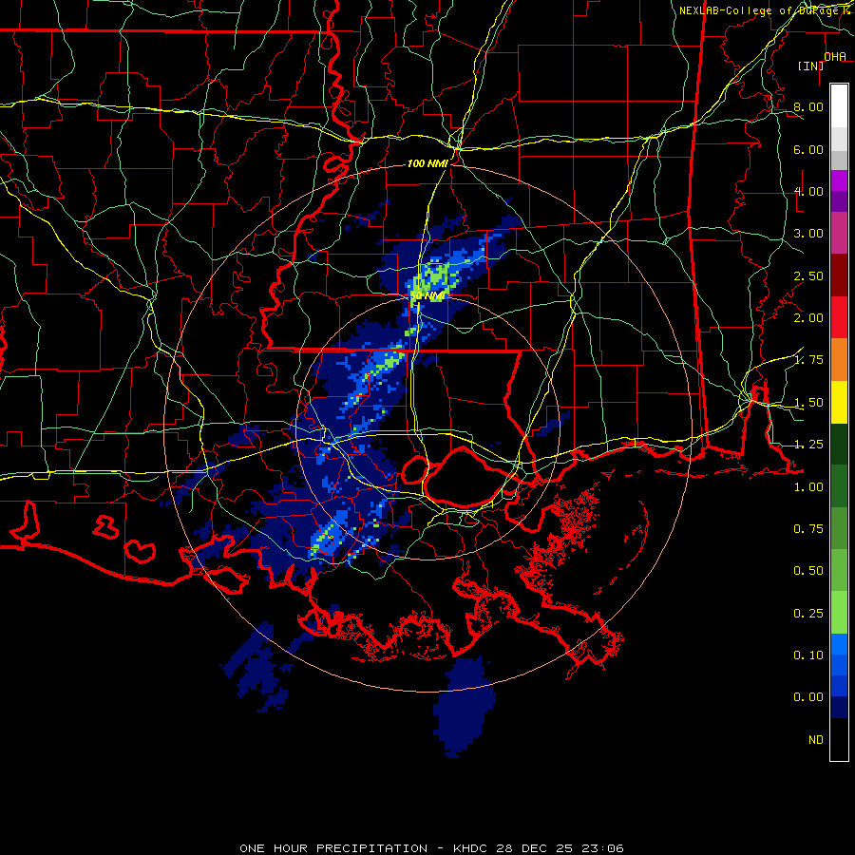Click the OHA product code label

click(835, 57)
